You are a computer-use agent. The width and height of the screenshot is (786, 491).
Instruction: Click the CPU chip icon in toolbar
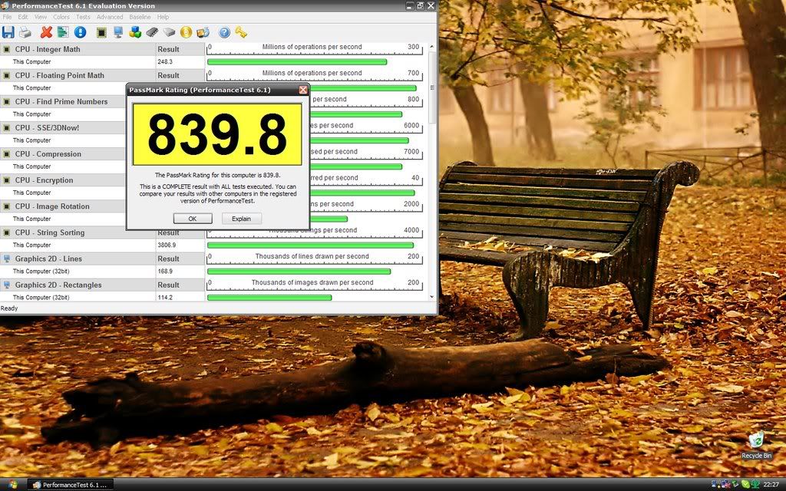pyautogui.click(x=102, y=32)
